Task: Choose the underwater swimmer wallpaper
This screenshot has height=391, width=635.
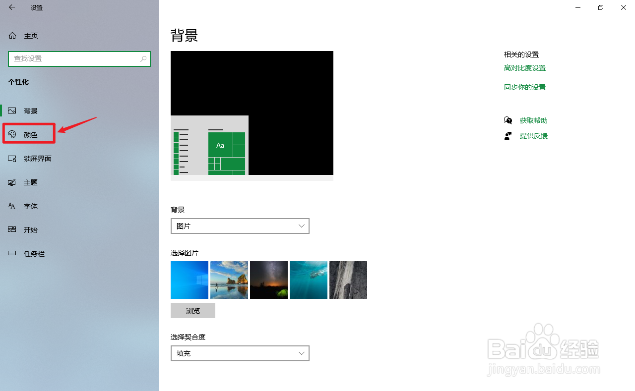Action: (x=309, y=280)
